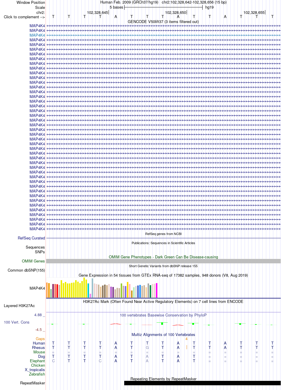Open '100 vertebrates Basewise Conservation by PhyloP' title
This screenshot has width=281, height=390.
[163, 315]
